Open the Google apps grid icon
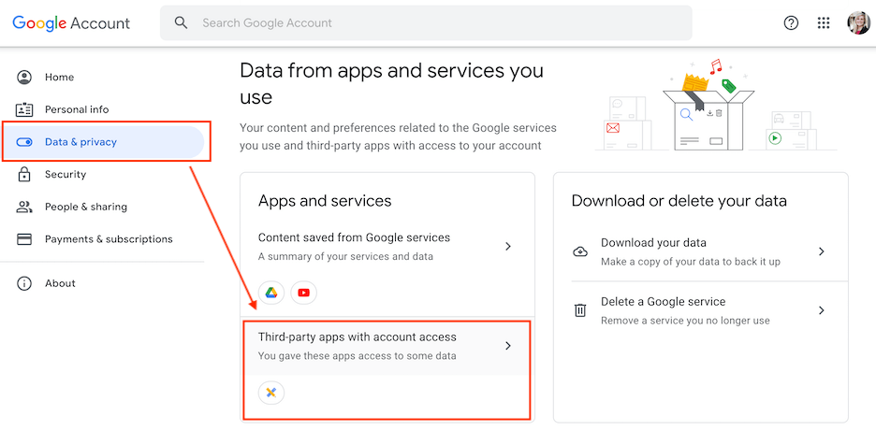The height and width of the screenshot is (430, 876). click(823, 22)
